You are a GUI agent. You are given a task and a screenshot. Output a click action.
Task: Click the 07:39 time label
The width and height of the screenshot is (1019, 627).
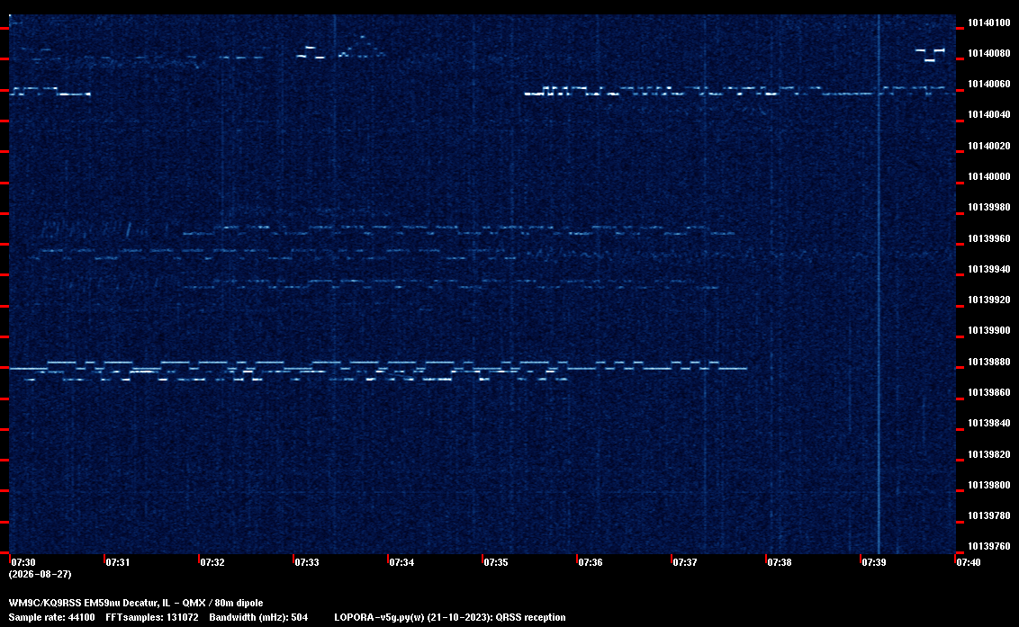coord(873,562)
